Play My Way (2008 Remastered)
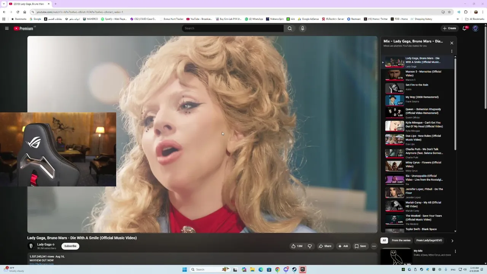487x274 pixels. [x=418, y=100]
